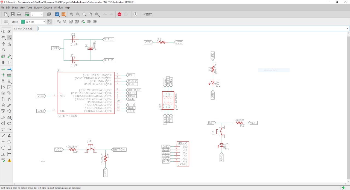Screen dimensions: 350x190
Task: Open the Library menu
Action: coord(38,7)
